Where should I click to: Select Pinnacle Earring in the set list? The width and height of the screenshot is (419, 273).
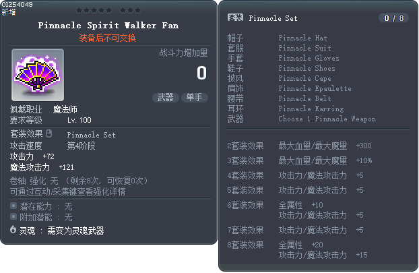coord(311,109)
